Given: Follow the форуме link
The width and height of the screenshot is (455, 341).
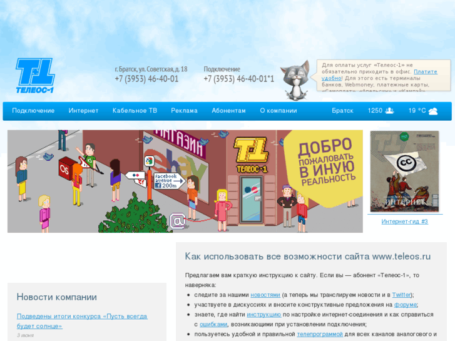Looking at the screenshot, I should pyautogui.click(x=406, y=305).
